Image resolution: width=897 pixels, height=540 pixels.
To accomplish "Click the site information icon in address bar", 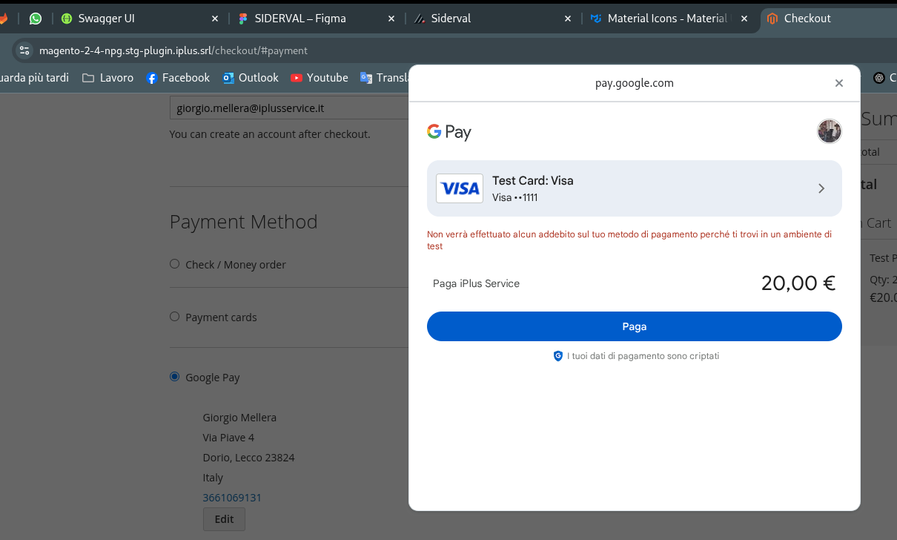I will point(24,50).
